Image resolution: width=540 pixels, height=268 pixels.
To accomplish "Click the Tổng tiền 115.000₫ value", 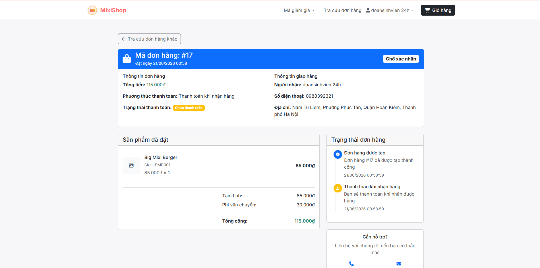I will coord(156,85).
